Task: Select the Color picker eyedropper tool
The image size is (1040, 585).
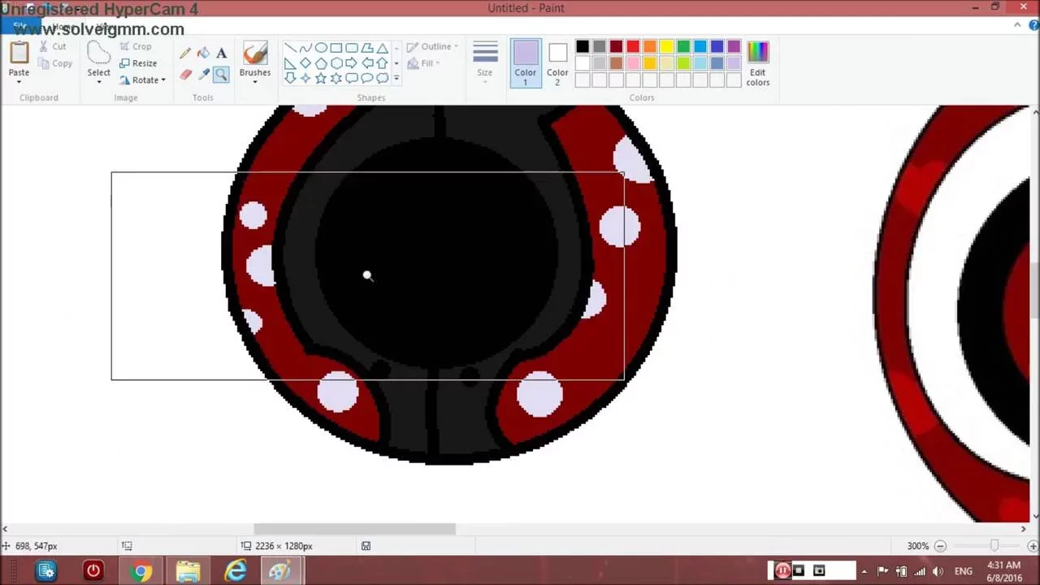Action: tap(203, 75)
